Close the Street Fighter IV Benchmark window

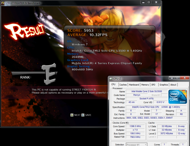click(156, 2)
